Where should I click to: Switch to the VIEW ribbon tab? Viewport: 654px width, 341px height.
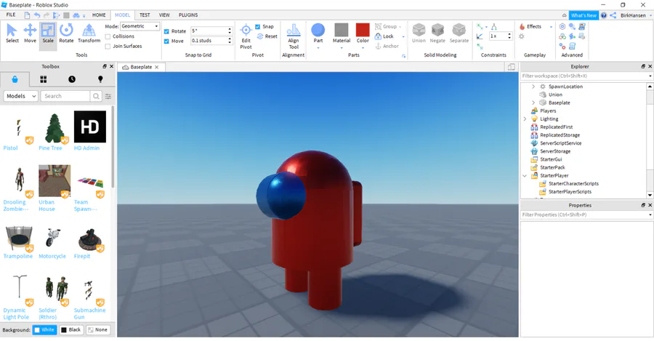tap(164, 15)
